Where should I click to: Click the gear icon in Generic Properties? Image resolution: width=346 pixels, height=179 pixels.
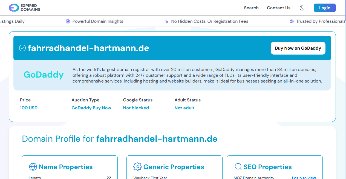(x=137, y=167)
